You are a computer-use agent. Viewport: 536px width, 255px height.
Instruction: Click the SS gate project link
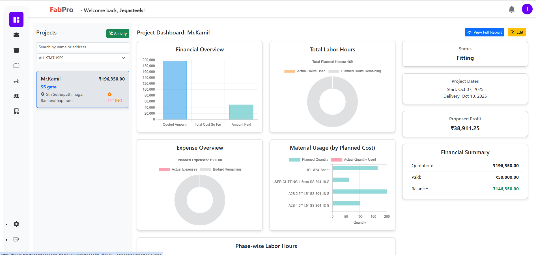(48, 87)
